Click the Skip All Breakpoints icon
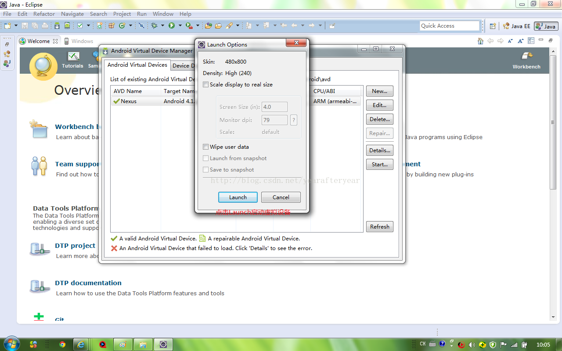 point(141,25)
